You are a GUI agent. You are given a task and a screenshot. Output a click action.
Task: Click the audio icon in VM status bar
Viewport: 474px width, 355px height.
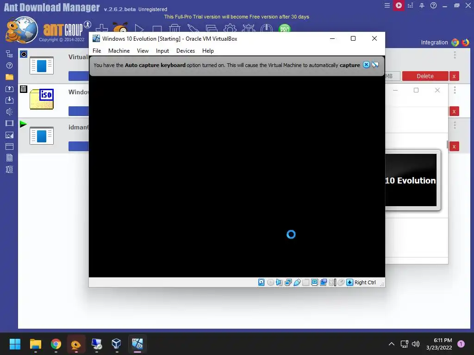(x=279, y=282)
